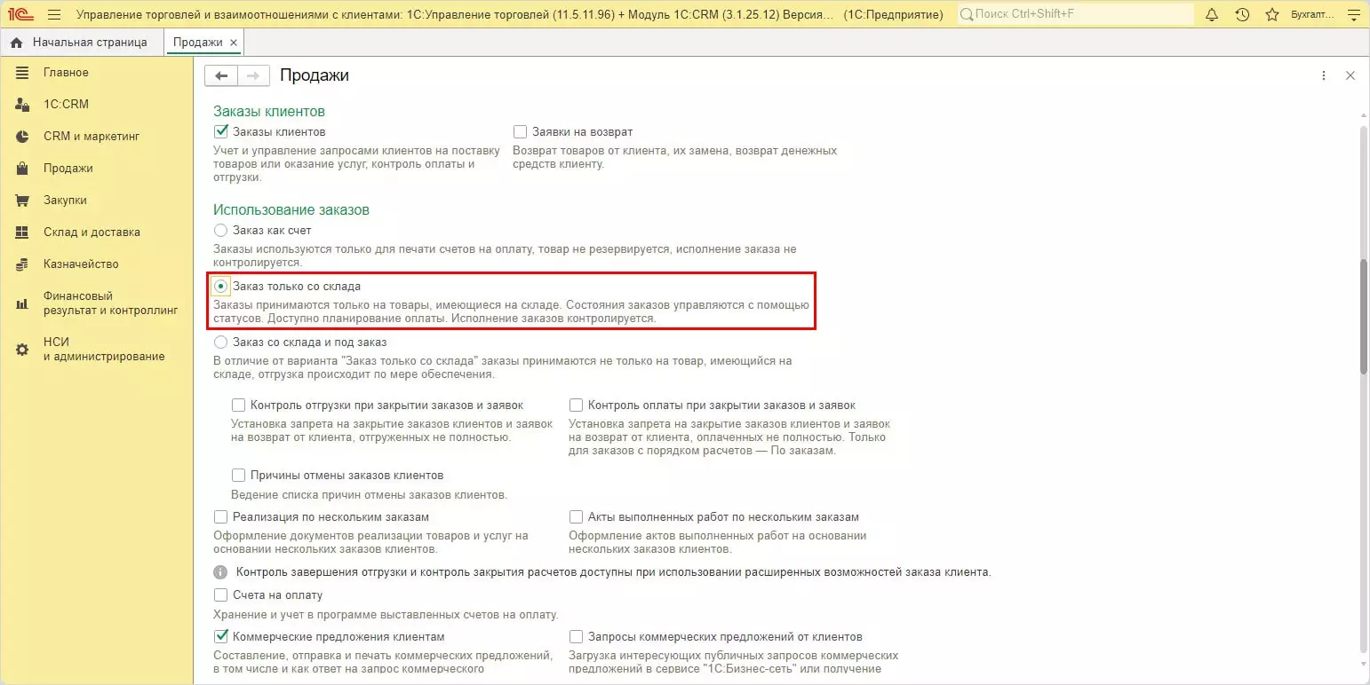Tick Контроль отгрузки при закрытии заказов и заявок

point(238,405)
